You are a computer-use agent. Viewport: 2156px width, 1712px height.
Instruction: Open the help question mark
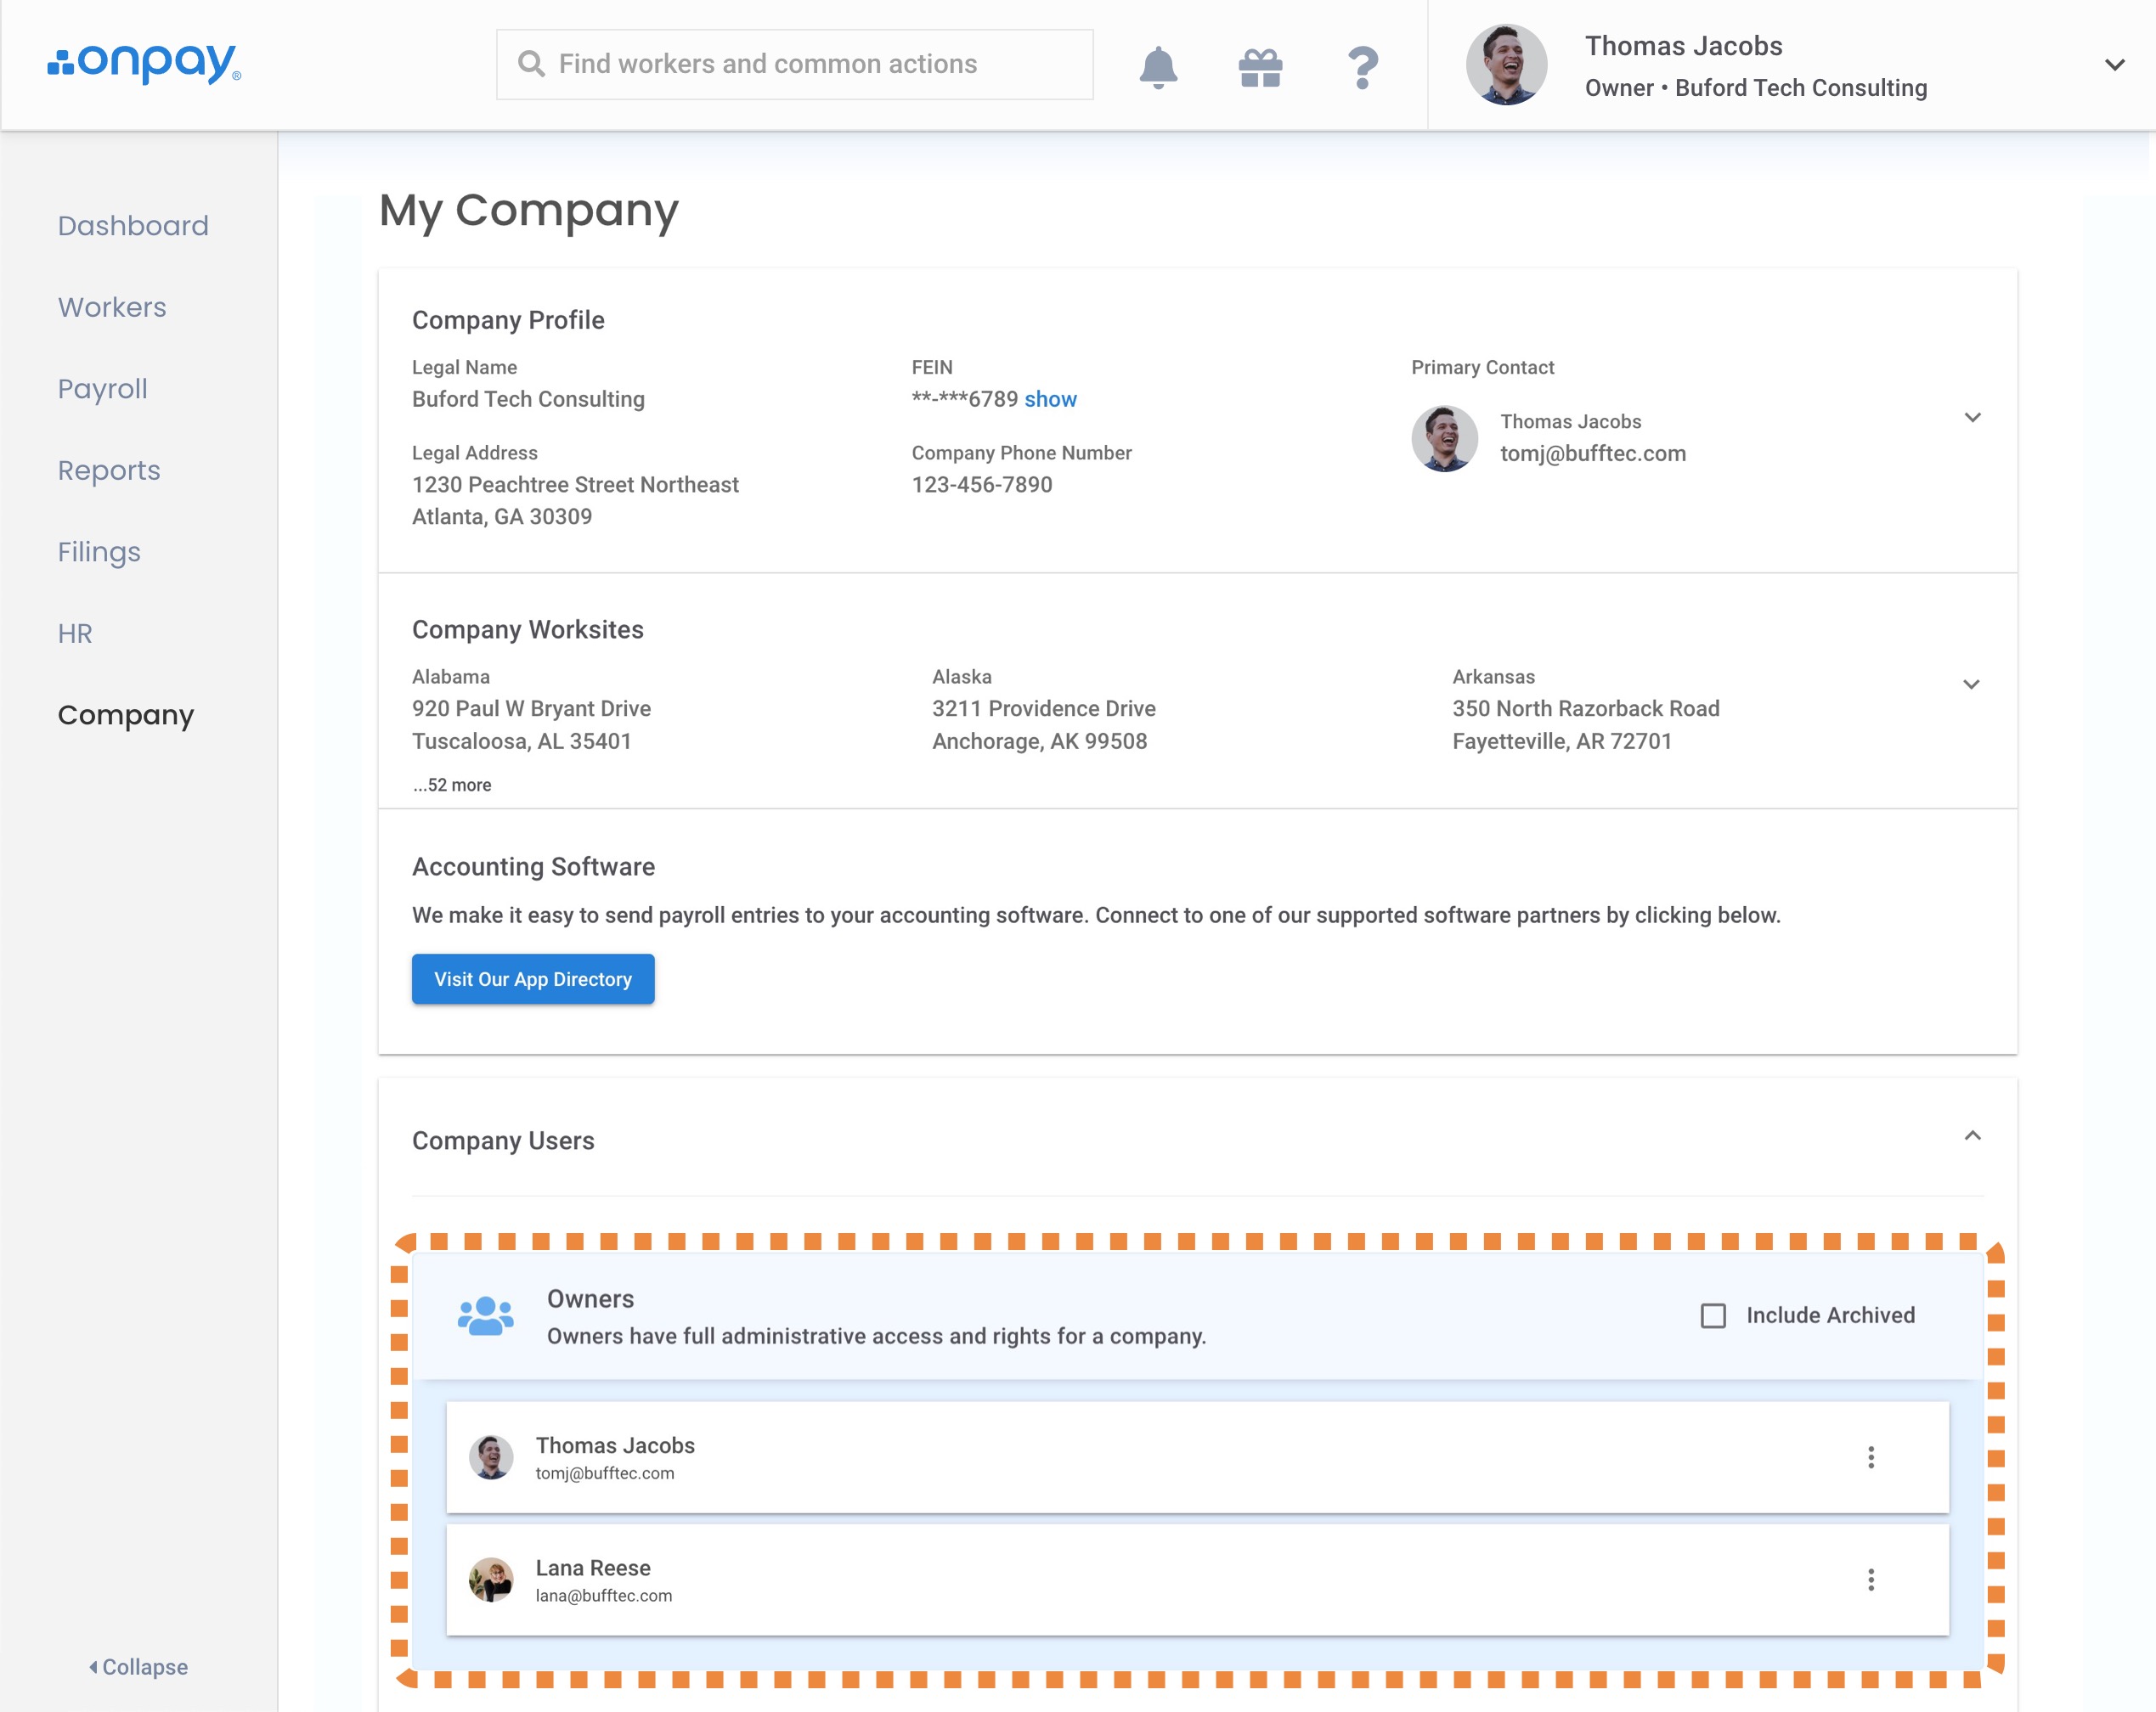pos(1362,68)
